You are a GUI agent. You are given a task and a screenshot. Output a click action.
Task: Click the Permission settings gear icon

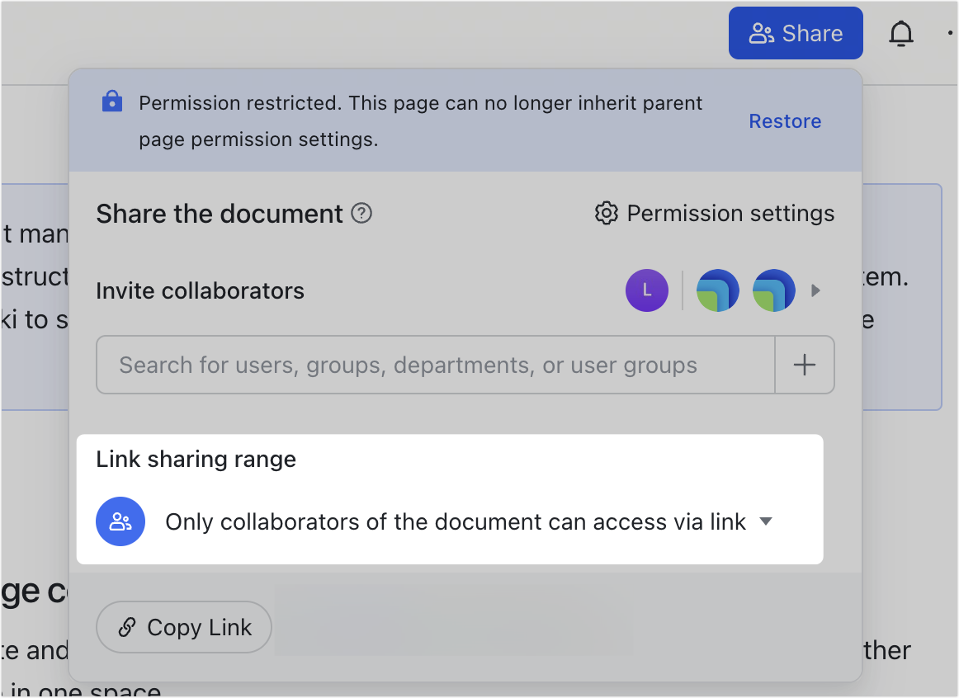click(x=606, y=213)
